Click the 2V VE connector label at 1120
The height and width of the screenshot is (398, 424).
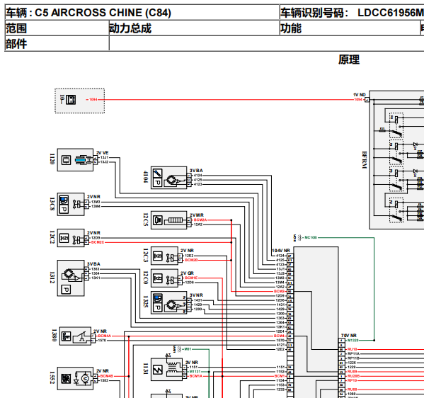[x=102, y=152]
